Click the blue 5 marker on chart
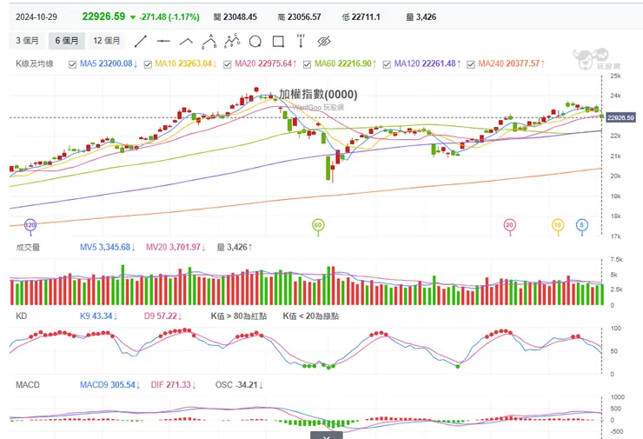Image resolution: width=643 pixels, height=439 pixels. click(582, 225)
